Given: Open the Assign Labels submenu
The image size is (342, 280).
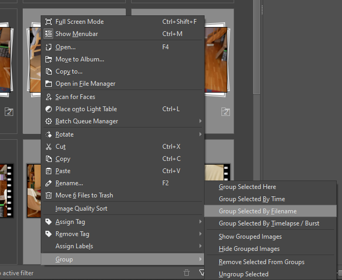Looking at the screenshot, I should click(74, 246).
